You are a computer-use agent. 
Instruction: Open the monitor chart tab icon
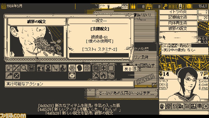175,106
